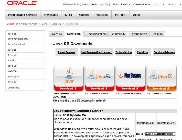Click the JRE link under Java Platform

(x=63, y=97)
